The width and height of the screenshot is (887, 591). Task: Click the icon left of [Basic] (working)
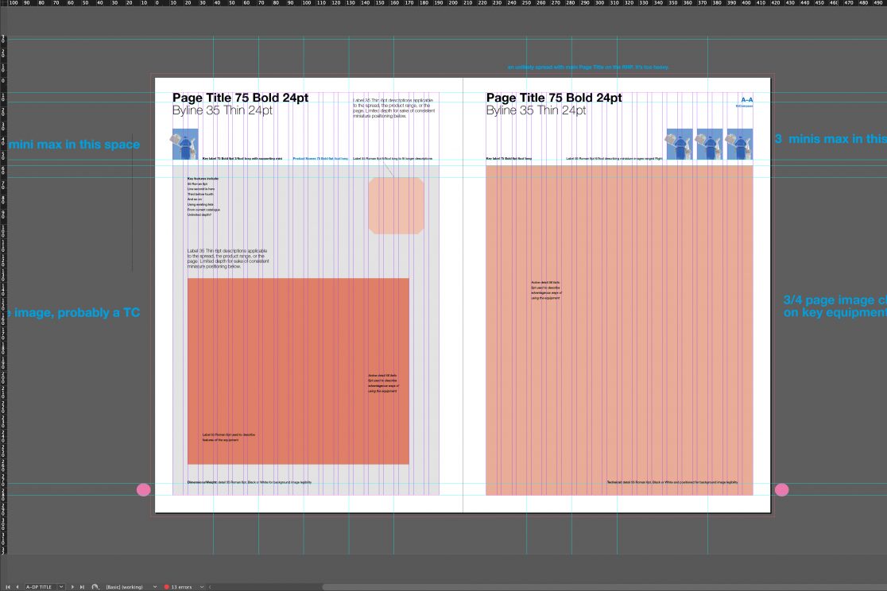[95, 587]
